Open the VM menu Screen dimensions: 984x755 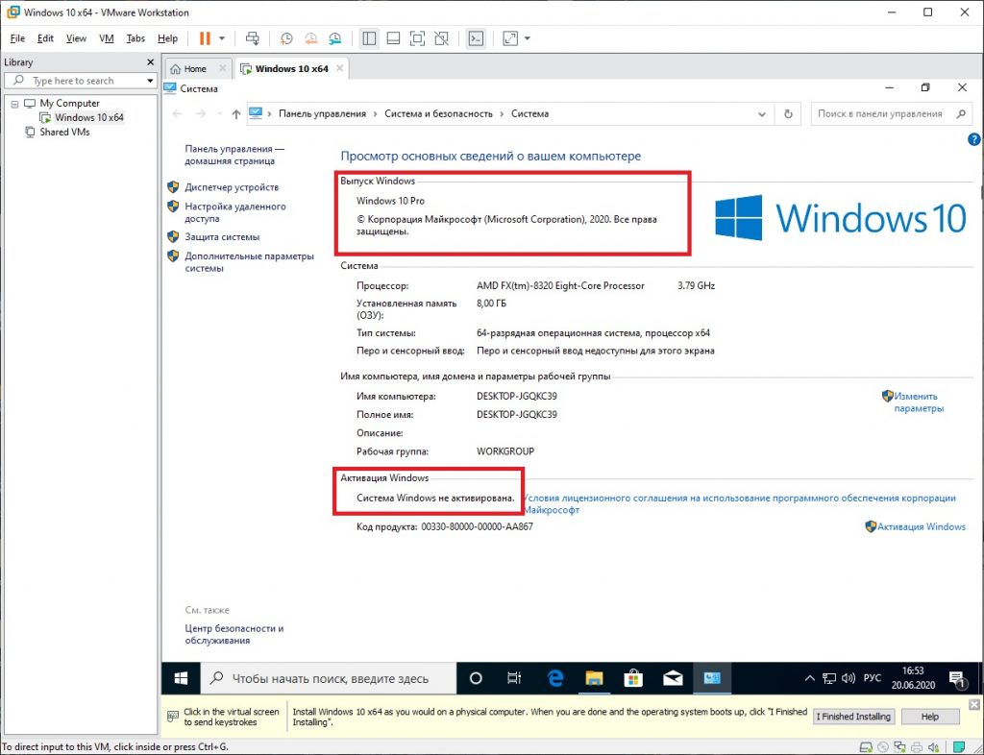(x=107, y=38)
